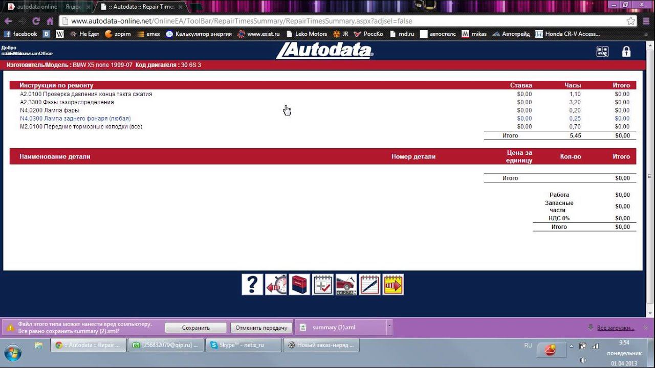Open the zopim bookmark
The width and height of the screenshot is (655, 368).
tap(118, 34)
